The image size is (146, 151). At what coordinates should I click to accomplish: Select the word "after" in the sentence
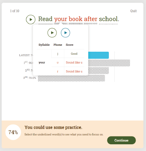pyautogui.click(x=91, y=19)
